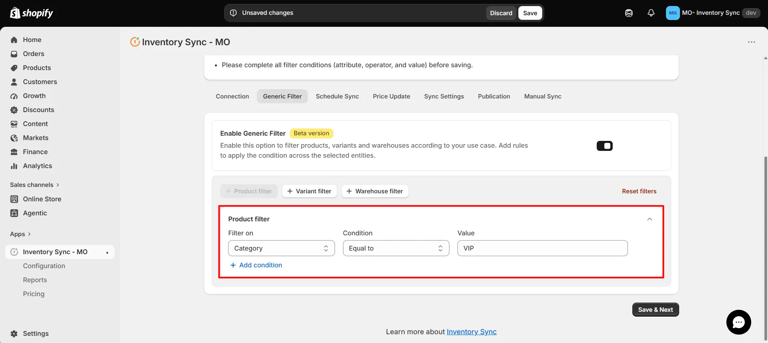
Task: Switch to the Connection tab
Action: [232, 96]
